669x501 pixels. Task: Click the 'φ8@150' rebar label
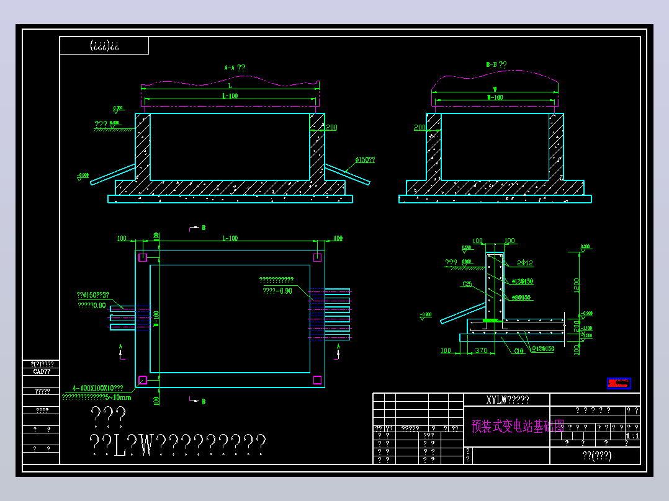coord(521,298)
